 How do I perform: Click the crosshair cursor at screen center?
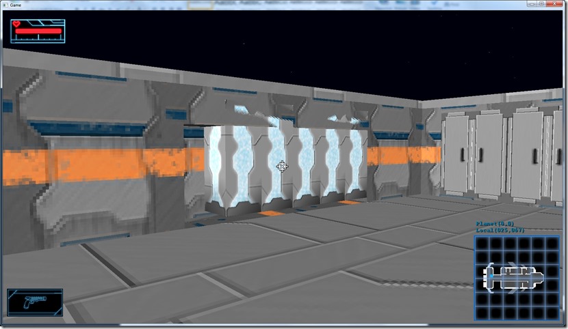[282, 167]
